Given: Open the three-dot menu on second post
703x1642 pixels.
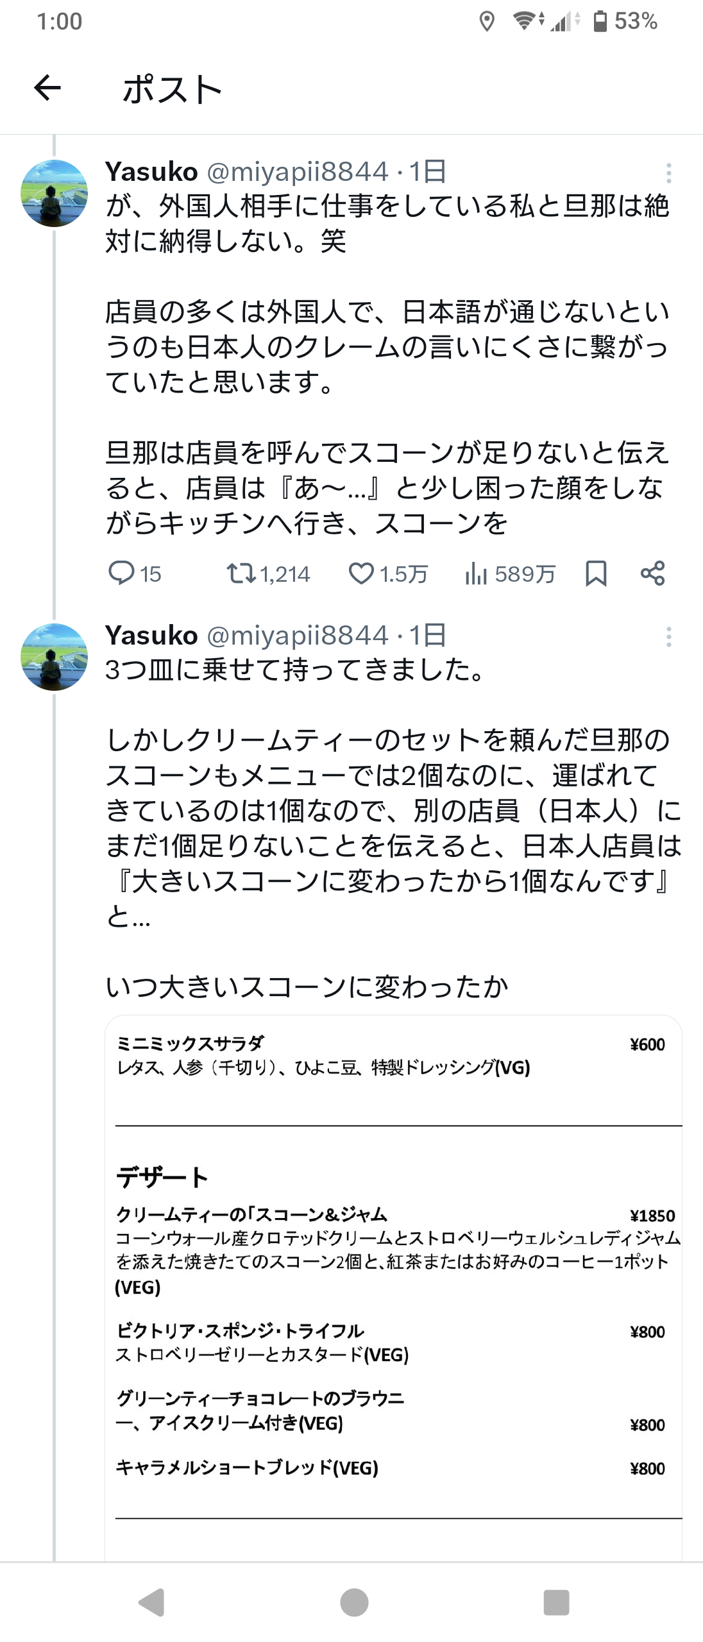Looking at the screenshot, I should (x=668, y=637).
